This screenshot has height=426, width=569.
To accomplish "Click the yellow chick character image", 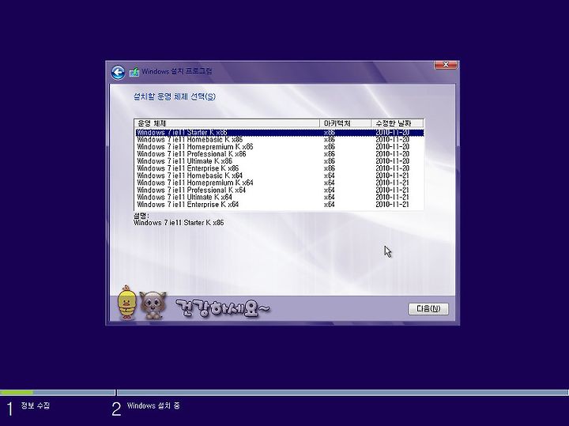I will point(126,303).
